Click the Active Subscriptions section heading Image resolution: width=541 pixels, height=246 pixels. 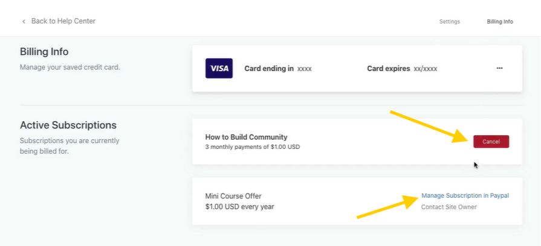click(x=68, y=125)
